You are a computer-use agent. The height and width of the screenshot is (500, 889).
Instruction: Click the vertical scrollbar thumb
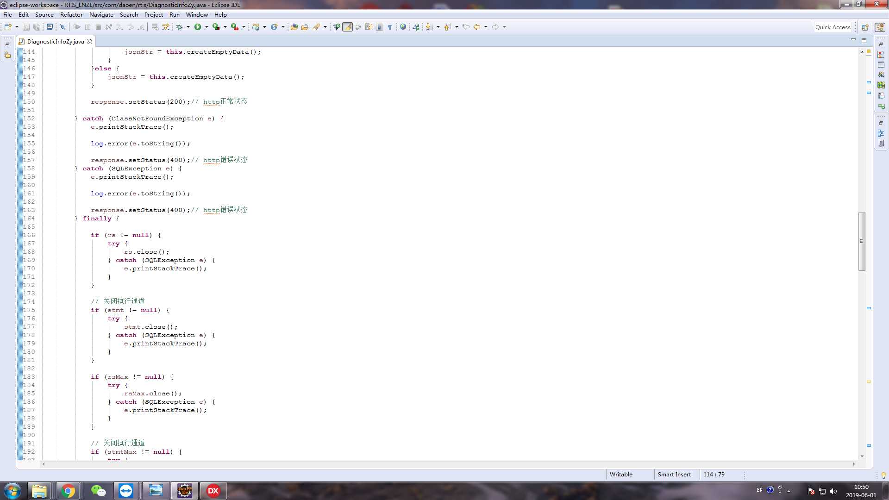pos(862,241)
